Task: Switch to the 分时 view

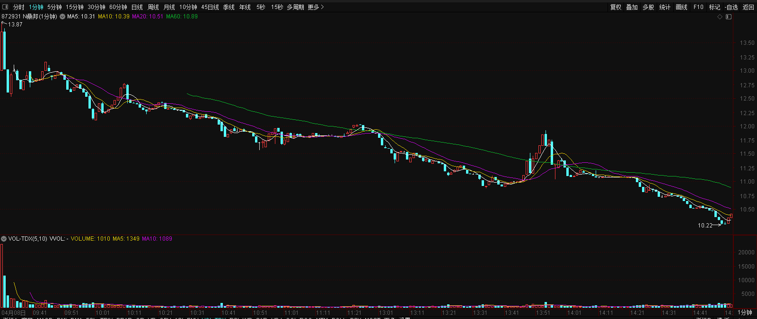Action: 18,7
